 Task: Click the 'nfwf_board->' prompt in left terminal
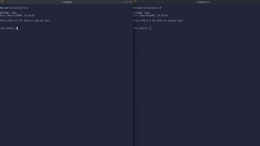point(7,28)
